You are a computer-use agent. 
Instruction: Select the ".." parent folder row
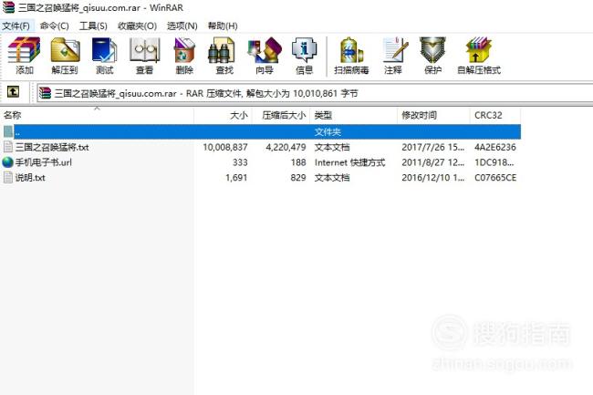tap(261, 131)
